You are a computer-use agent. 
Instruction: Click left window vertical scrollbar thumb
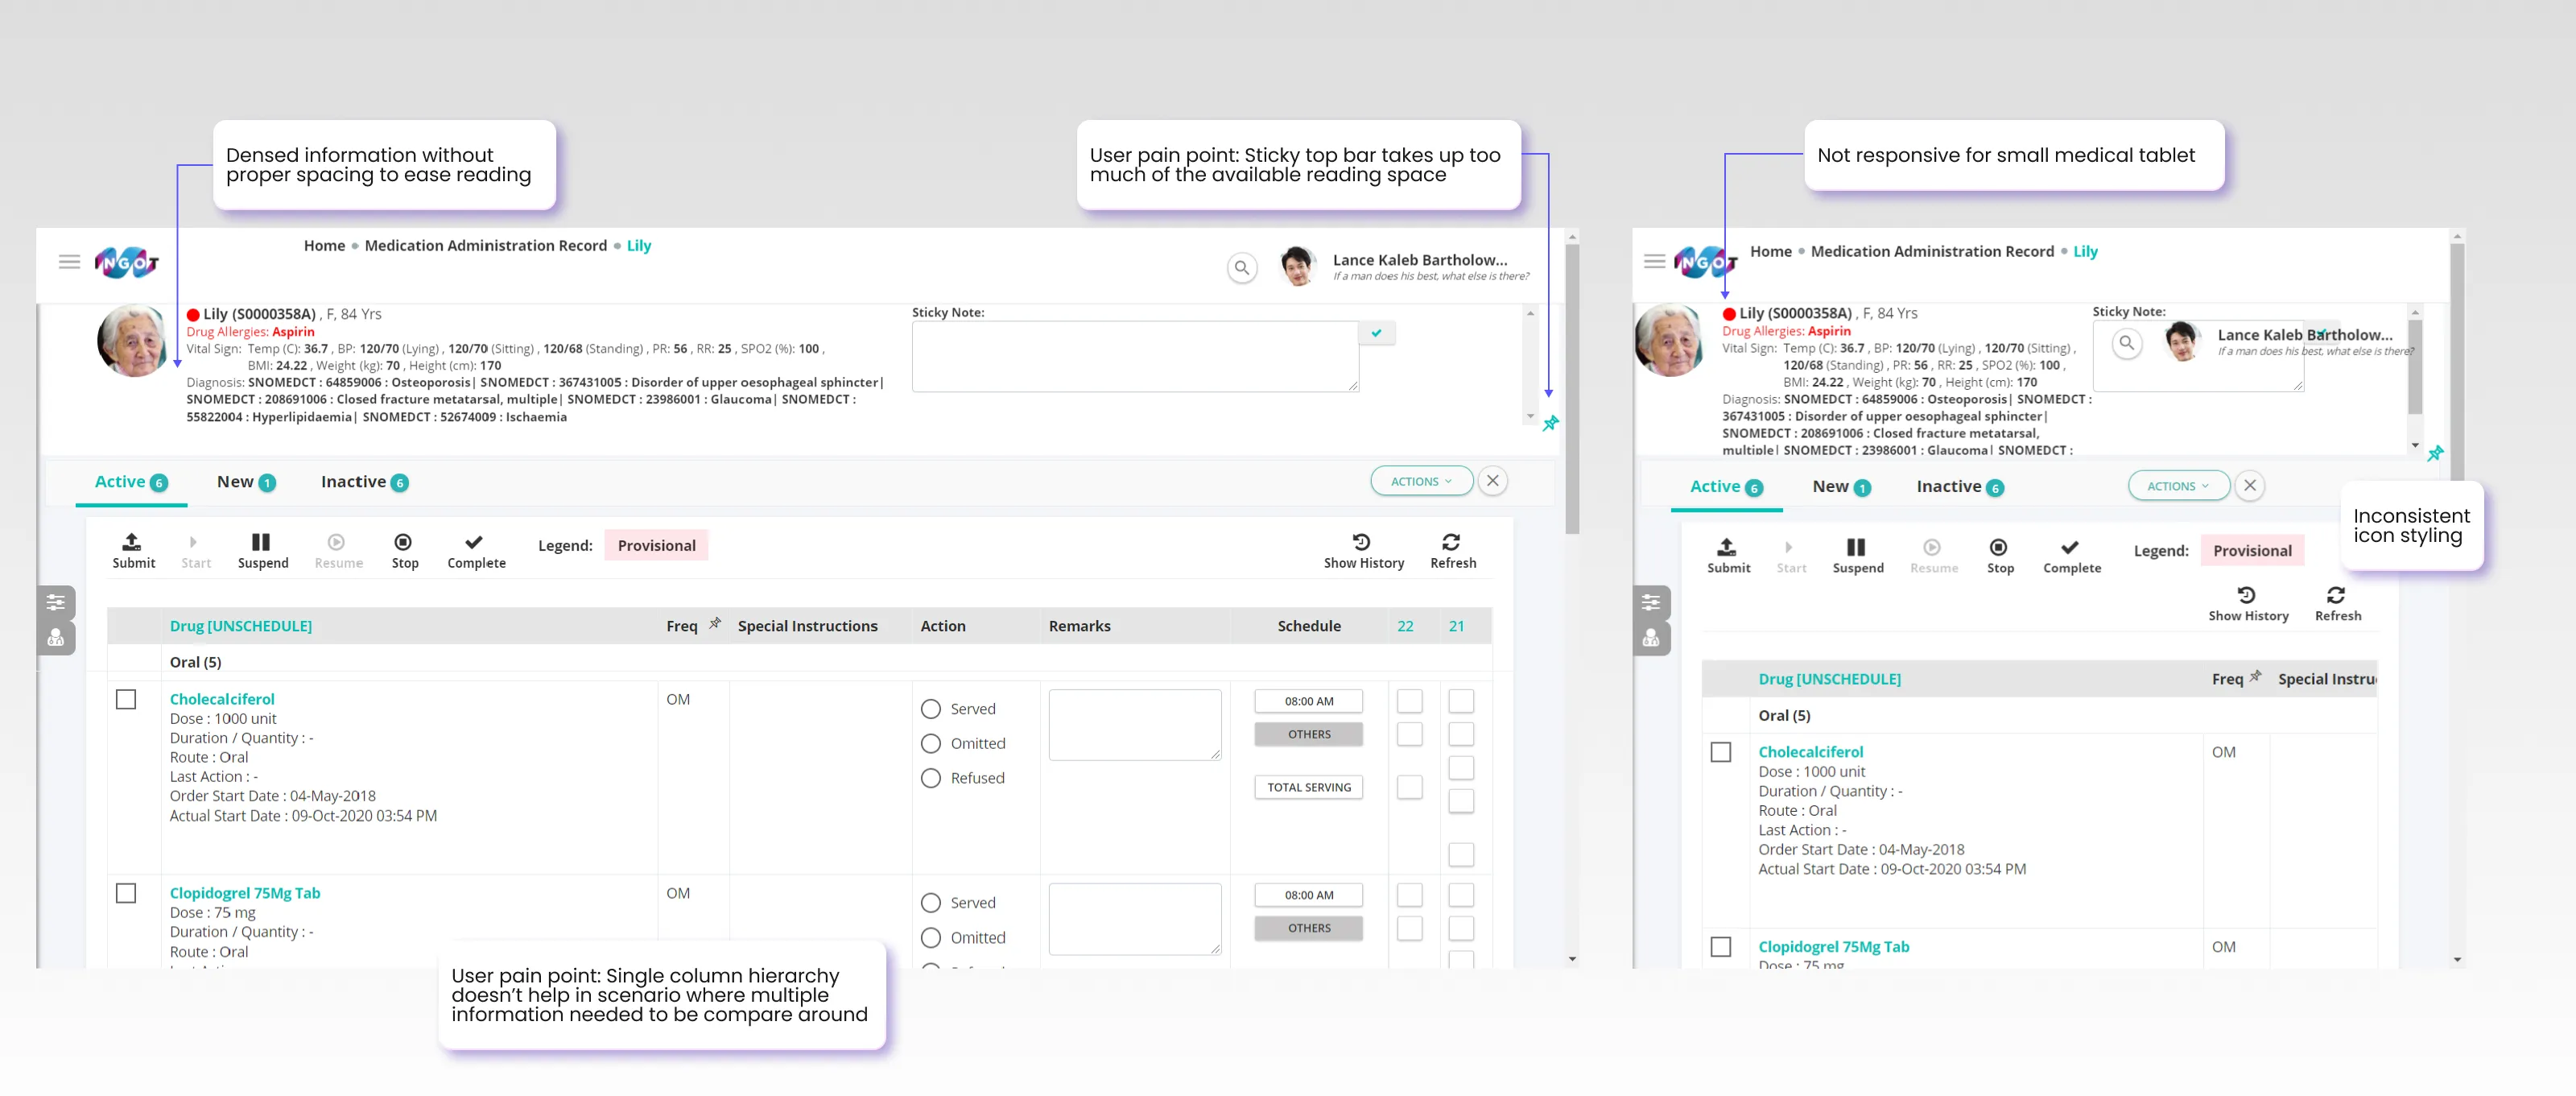point(1572,390)
